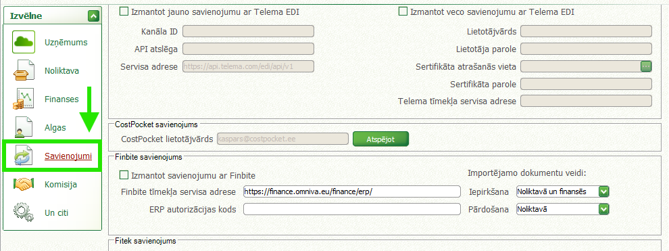669x251 pixels.
Task: Check Izmantot veco savienojumu ar Telema EDI
Action: (402, 12)
